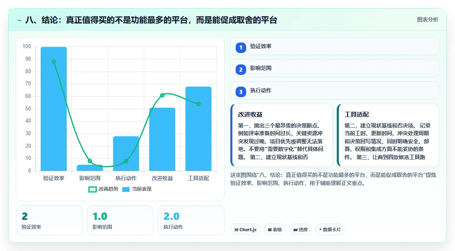The image size is (455, 251).
Task: Click the blue circle badge numbered 3
Action: click(x=241, y=92)
